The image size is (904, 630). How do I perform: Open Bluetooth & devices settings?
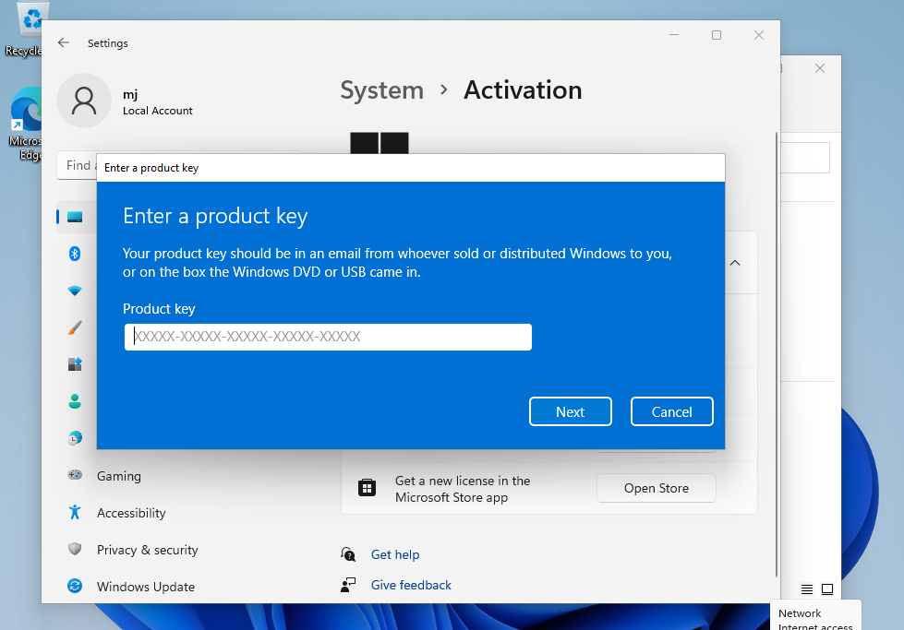click(x=75, y=254)
